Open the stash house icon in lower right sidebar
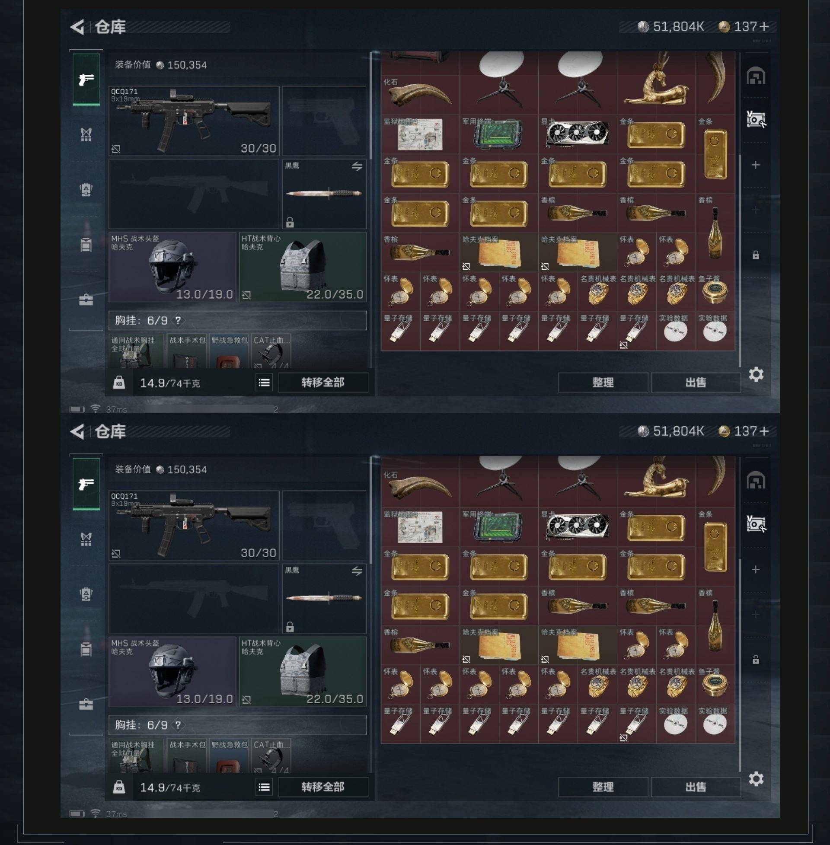The image size is (830, 845). pos(756,481)
